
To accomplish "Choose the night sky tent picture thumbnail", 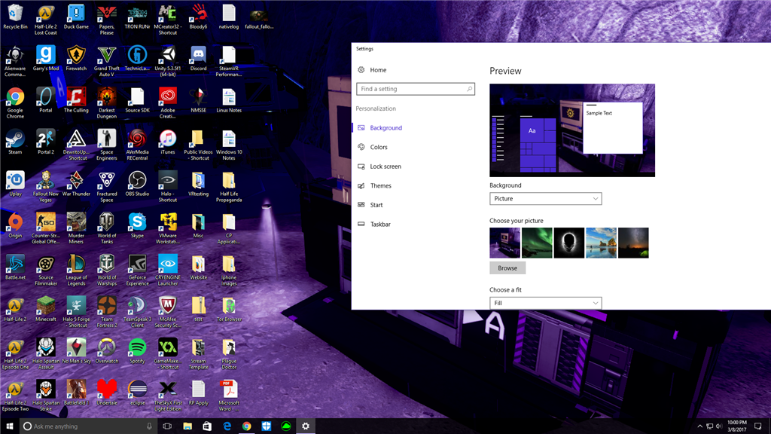I will click(633, 243).
